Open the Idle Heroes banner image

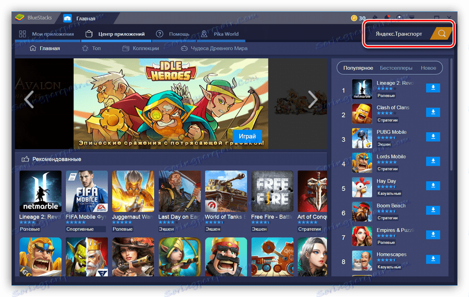[x=171, y=104]
